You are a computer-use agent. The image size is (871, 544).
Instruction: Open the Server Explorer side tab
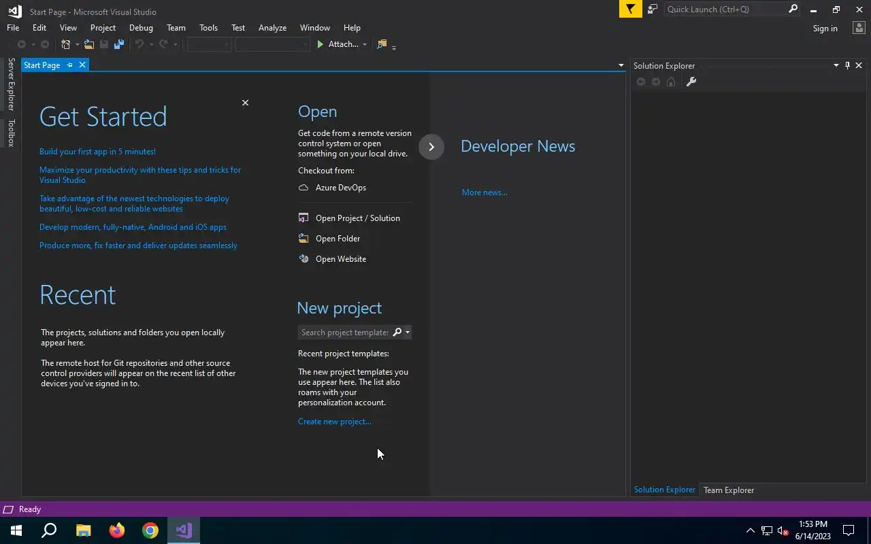point(11,84)
